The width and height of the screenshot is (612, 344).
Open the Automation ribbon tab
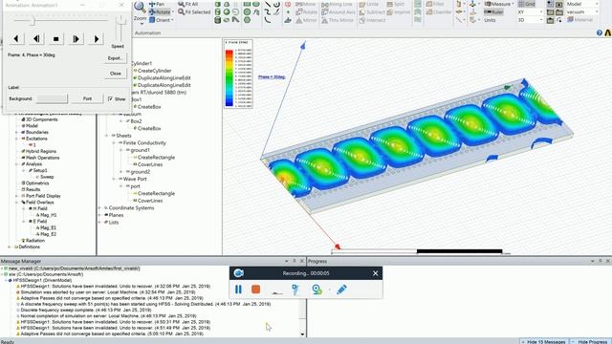147,33
